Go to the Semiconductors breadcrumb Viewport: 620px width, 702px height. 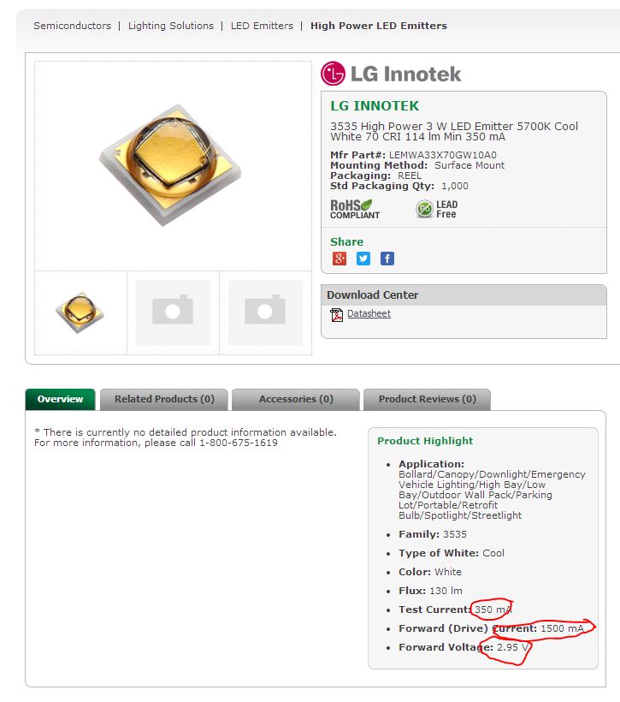pyautogui.click(x=72, y=26)
